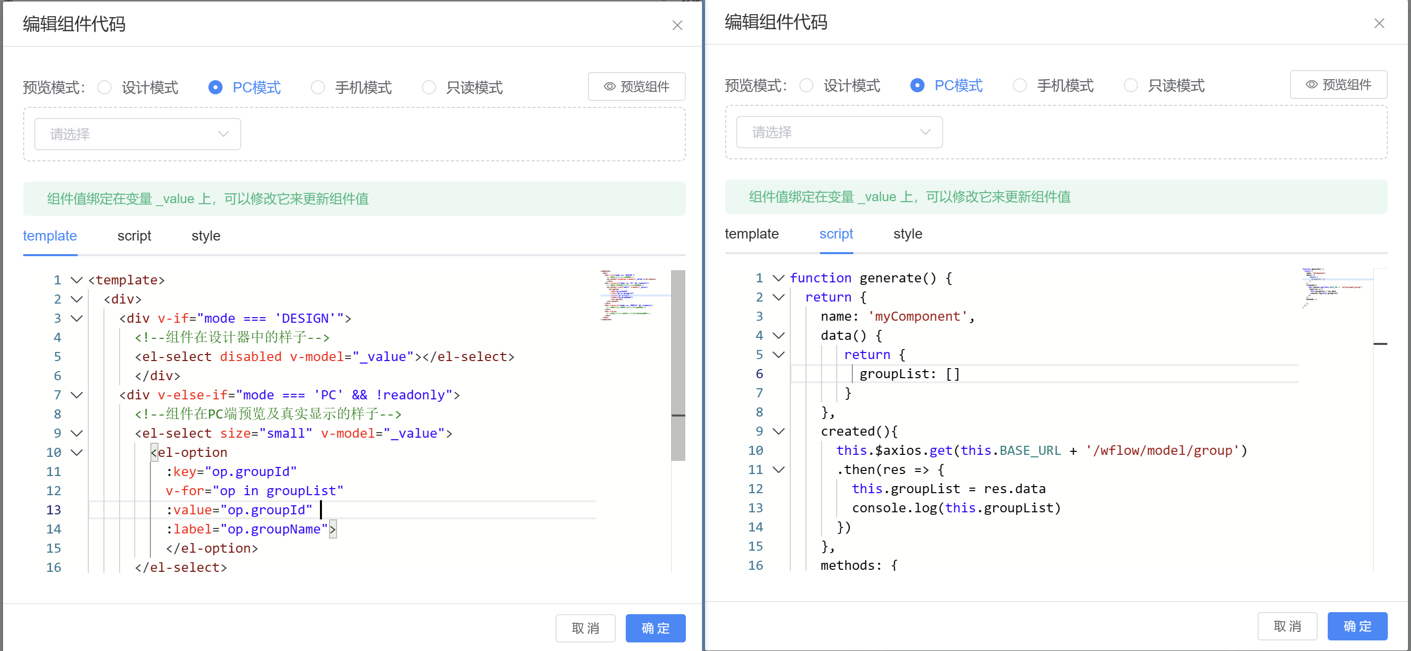1411x651 pixels.
Task: Select 只读模式 radio in right dialog
Action: (1131, 85)
